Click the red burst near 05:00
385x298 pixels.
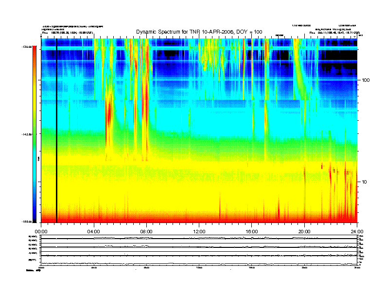109,120
